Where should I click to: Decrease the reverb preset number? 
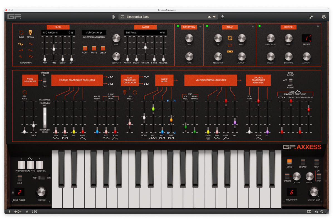tap(310, 41)
